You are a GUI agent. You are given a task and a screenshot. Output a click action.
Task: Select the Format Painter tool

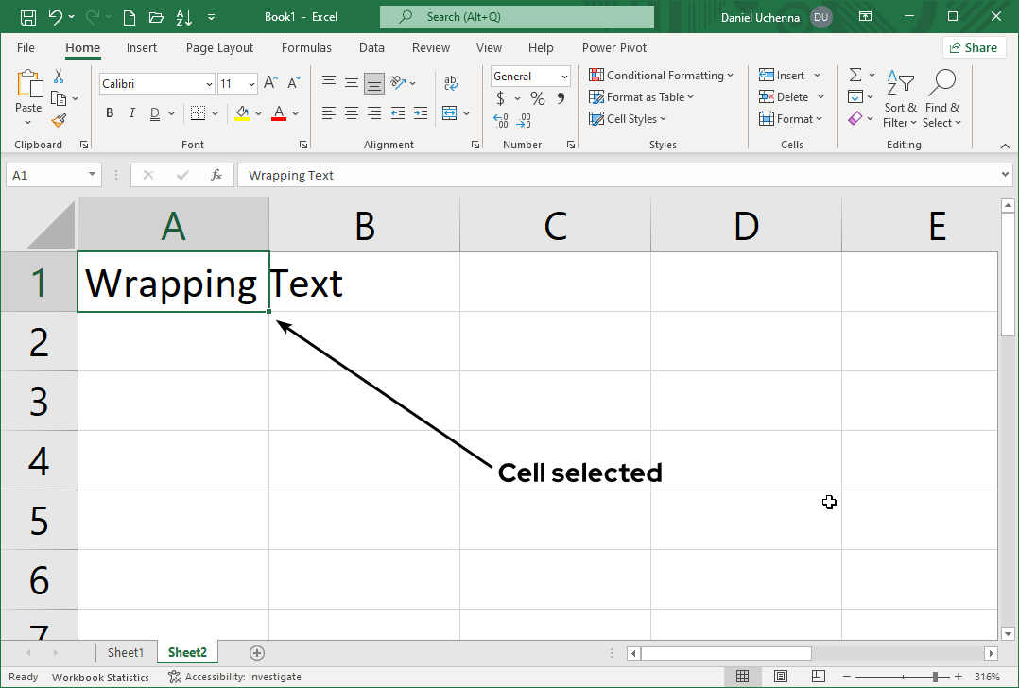[x=57, y=121]
